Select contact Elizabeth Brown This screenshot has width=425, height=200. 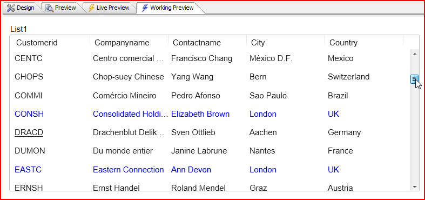click(200, 114)
